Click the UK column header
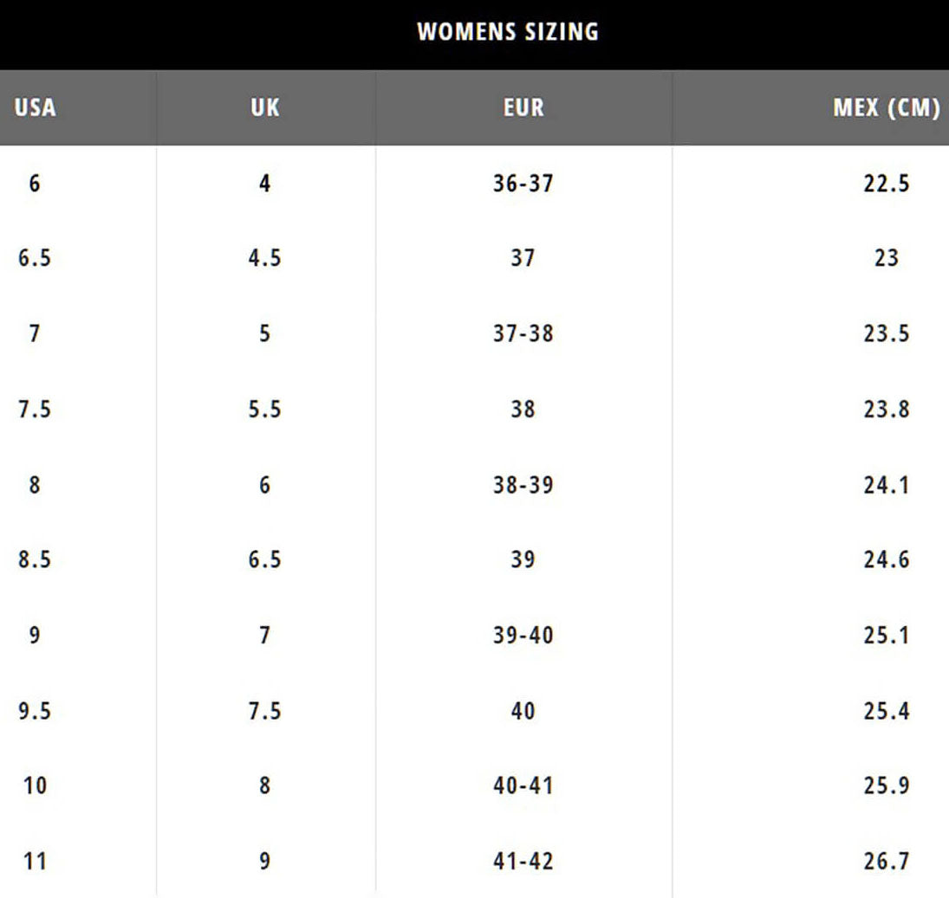 click(x=264, y=107)
